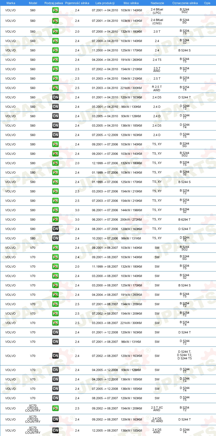Select the ON icon in the S60 07.2005 -> 12.2009 row
The image size is (216, 436).
[x=56, y=135]
